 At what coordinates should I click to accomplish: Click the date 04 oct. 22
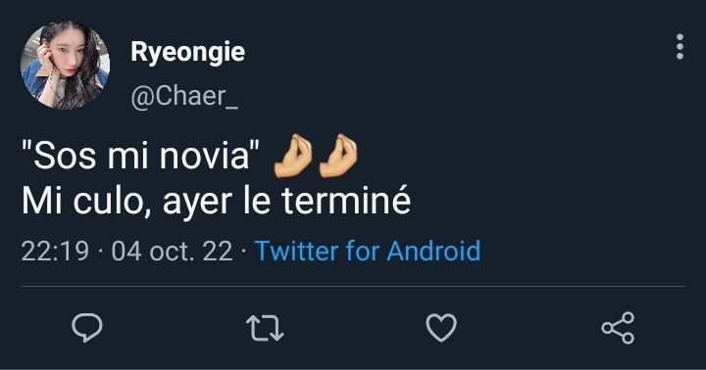pyautogui.click(x=172, y=251)
